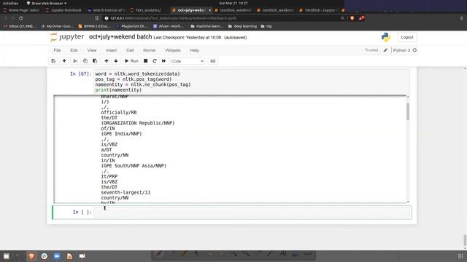Open Plagiarism Ch... bookmark
467x262 pixels.
tap(131, 26)
